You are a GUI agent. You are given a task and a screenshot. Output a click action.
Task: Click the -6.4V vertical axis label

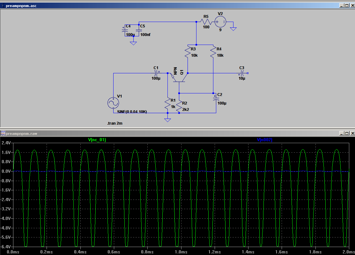5,247
